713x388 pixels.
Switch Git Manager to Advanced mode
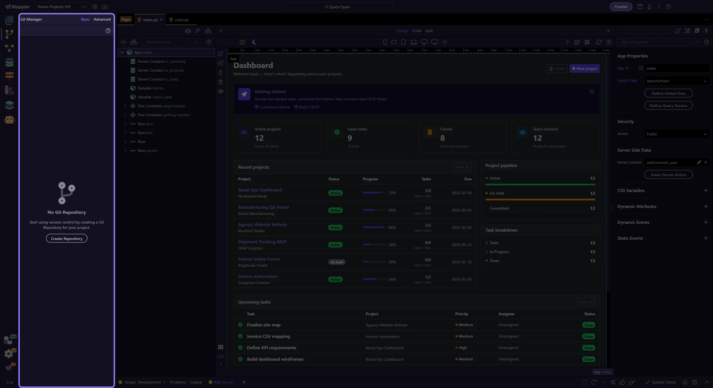click(x=102, y=19)
